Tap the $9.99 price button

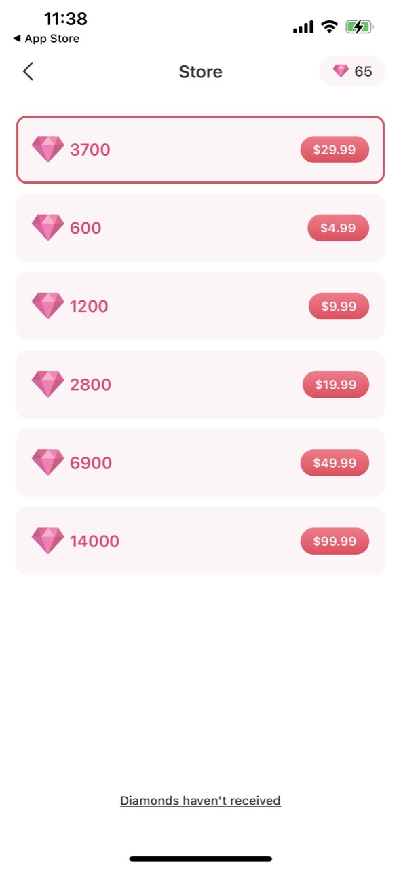(339, 306)
